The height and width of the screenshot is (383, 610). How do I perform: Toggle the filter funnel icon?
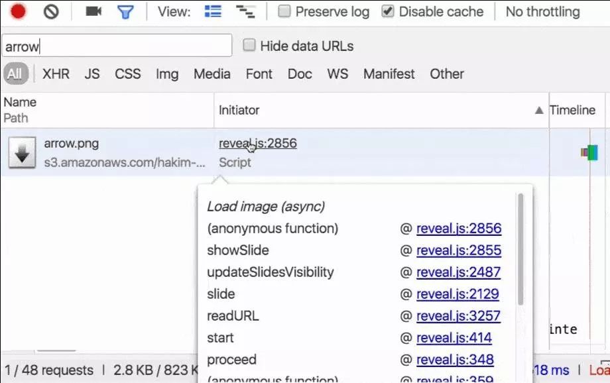point(125,12)
